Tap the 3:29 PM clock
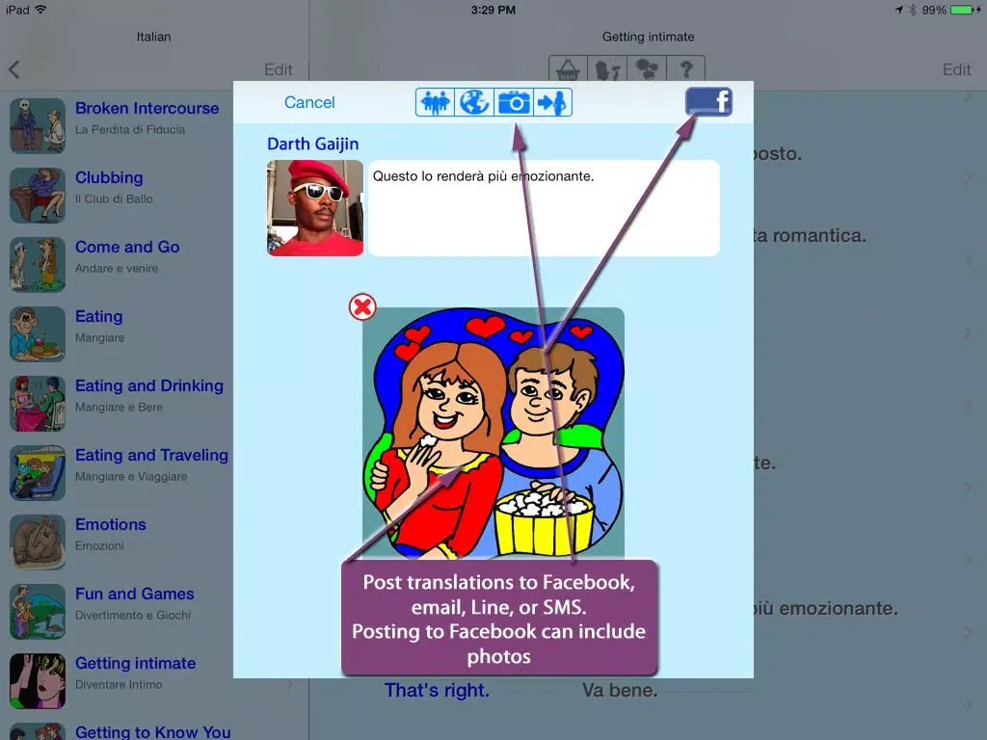The height and width of the screenshot is (740, 987). pos(493,10)
